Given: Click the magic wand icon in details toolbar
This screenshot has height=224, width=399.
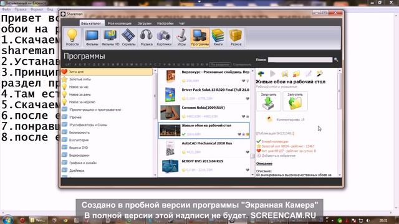Looking at the screenshot, I should point(320,74).
